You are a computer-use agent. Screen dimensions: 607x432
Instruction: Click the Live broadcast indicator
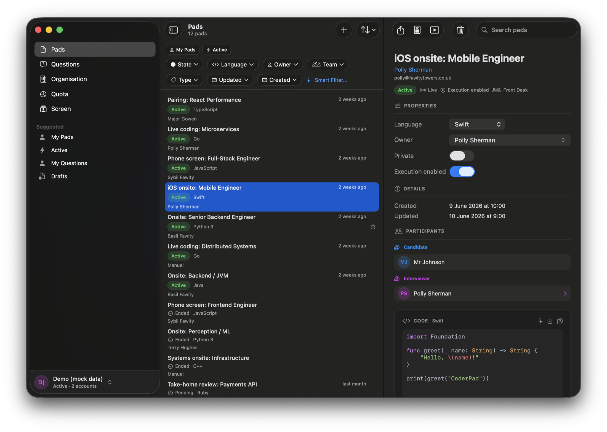tap(428, 90)
